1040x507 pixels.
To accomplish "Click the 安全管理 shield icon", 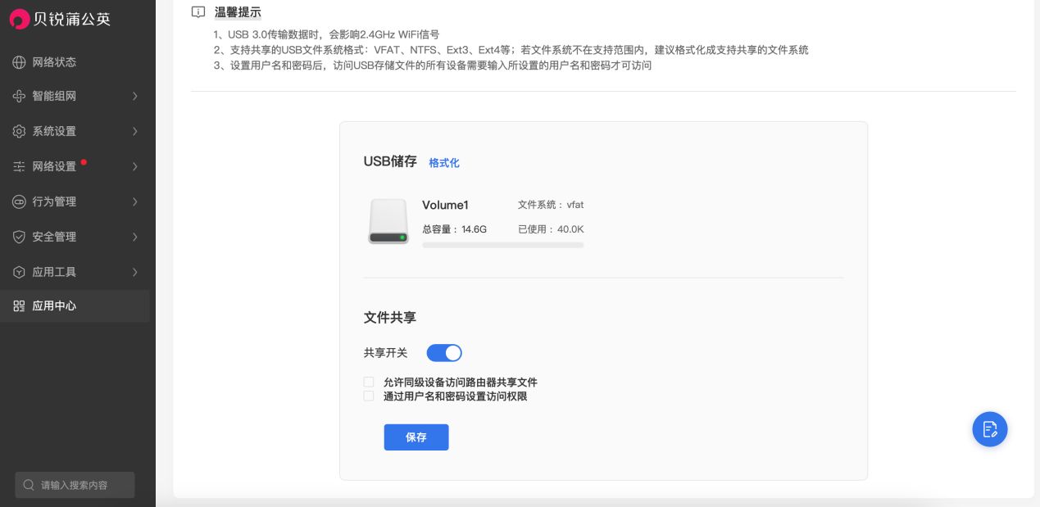I will click(19, 237).
